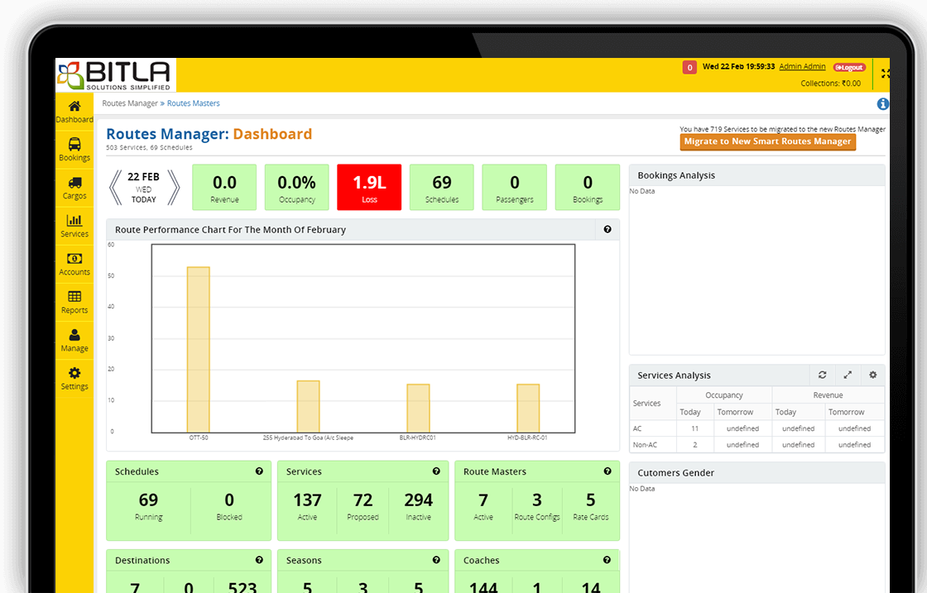927x593 pixels.
Task: Open Manage user icon in sidebar
Action: pyautogui.click(x=74, y=335)
